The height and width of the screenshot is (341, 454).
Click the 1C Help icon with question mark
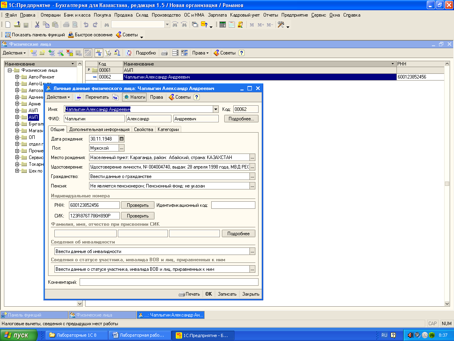tap(204, 24)
